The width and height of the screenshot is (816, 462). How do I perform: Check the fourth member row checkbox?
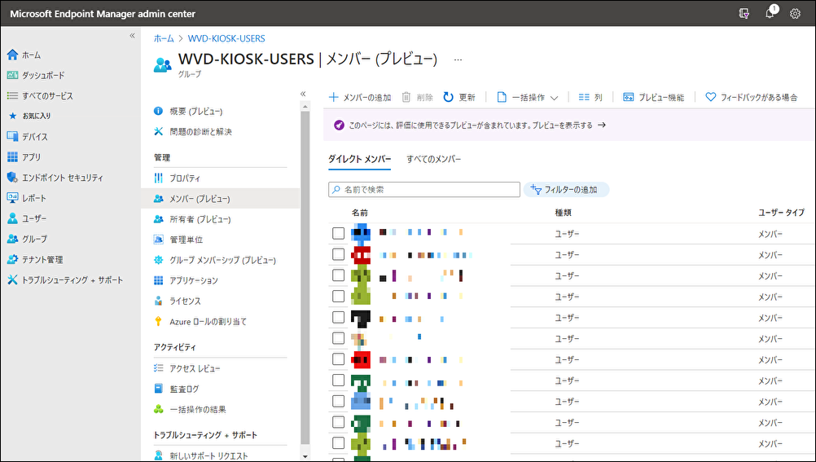[338, 297]
